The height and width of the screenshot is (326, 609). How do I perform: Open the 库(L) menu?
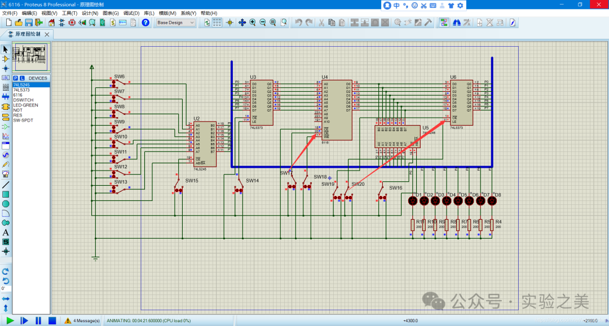pyautogui.click(x=149, y=13)
